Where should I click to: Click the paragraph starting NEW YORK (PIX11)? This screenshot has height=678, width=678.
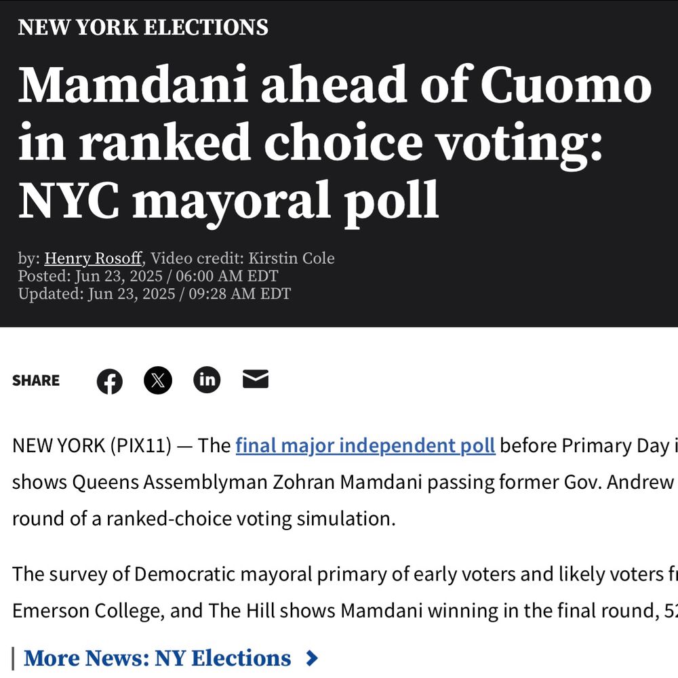pos(345,481)
